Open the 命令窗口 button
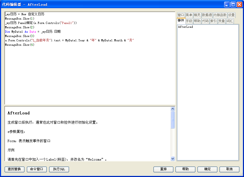This screenshot has height=177, width=244. pyautogui.click(x=37, y=169)
